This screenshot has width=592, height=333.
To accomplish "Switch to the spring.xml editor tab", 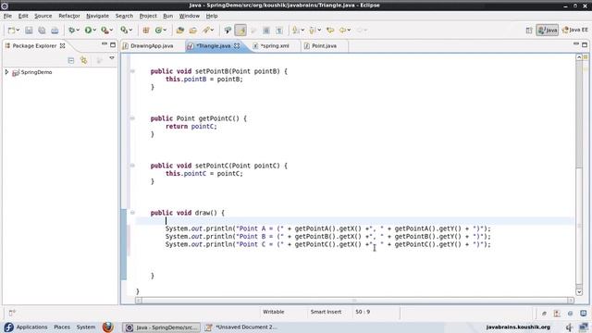I will point(275,45).
